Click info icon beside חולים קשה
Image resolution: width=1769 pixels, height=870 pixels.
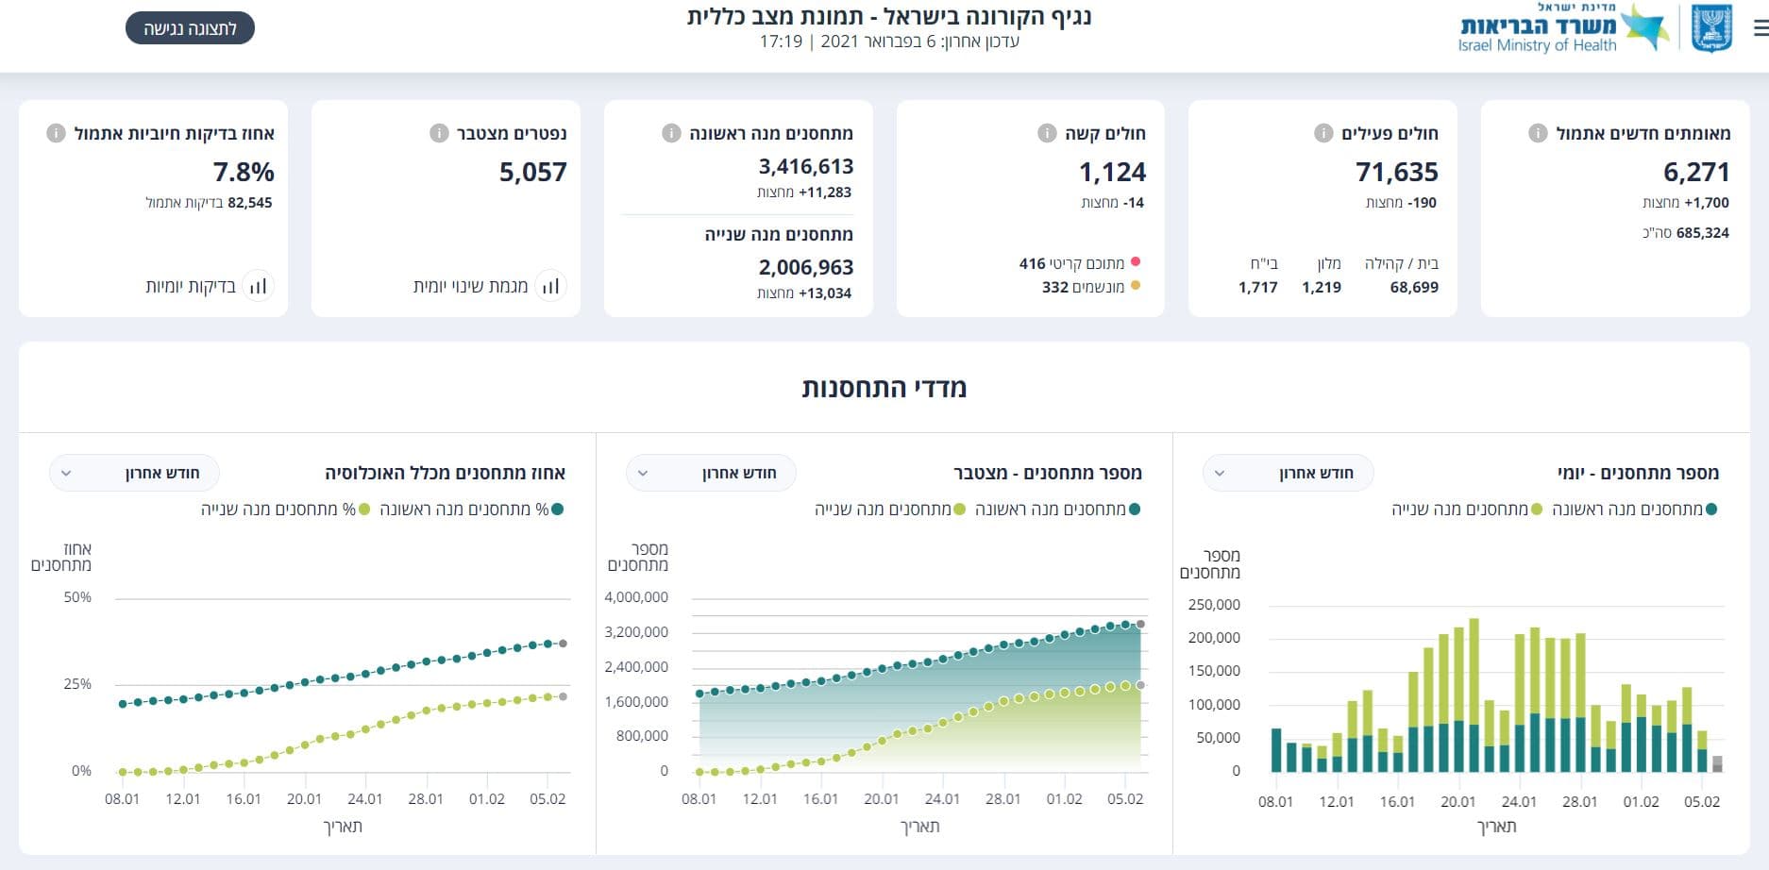tap(1047, 133)
